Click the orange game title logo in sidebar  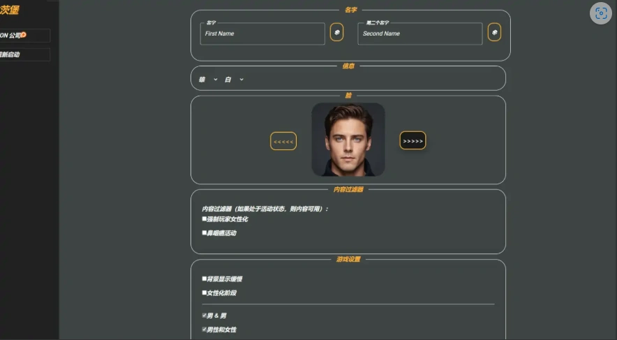coord(10,10)
